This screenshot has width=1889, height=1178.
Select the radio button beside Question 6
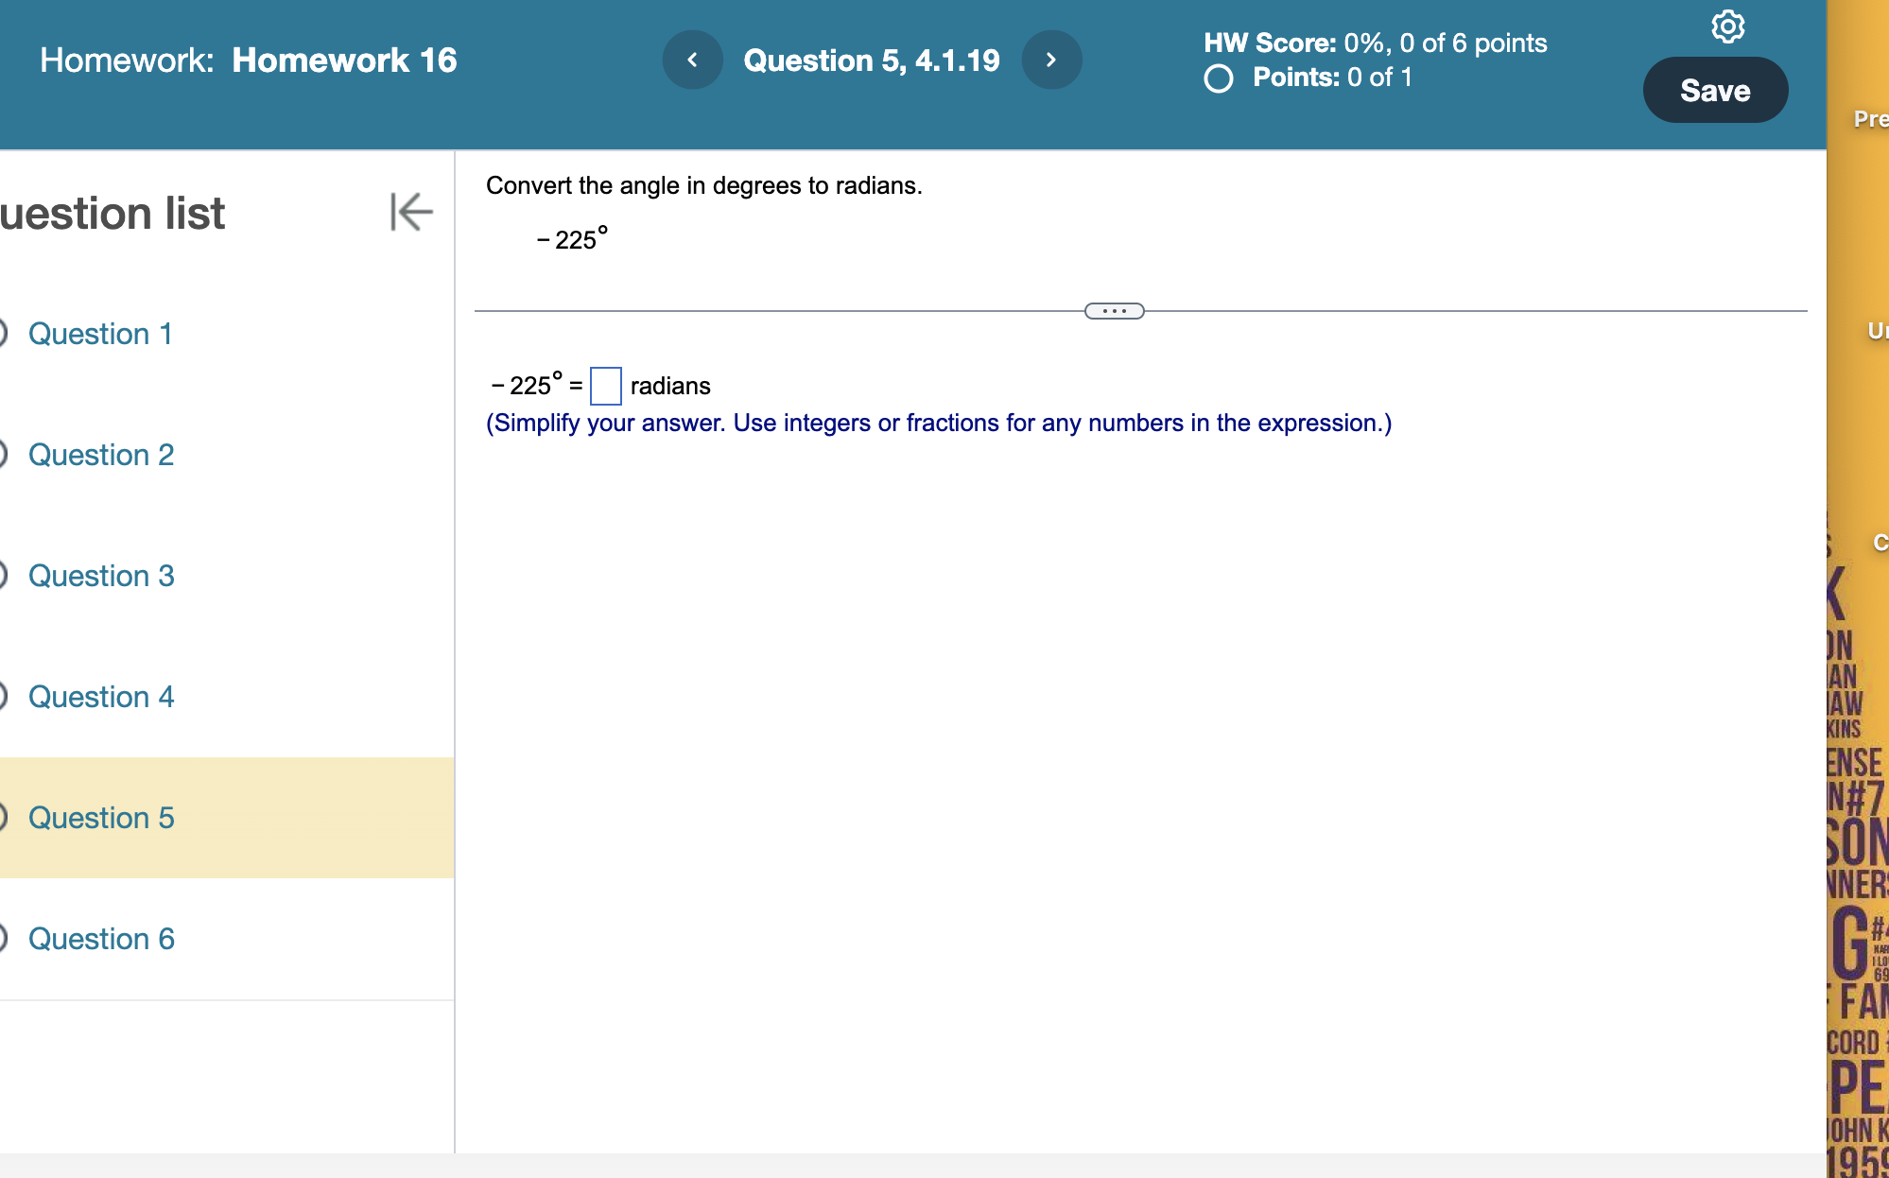coord(4,938)
